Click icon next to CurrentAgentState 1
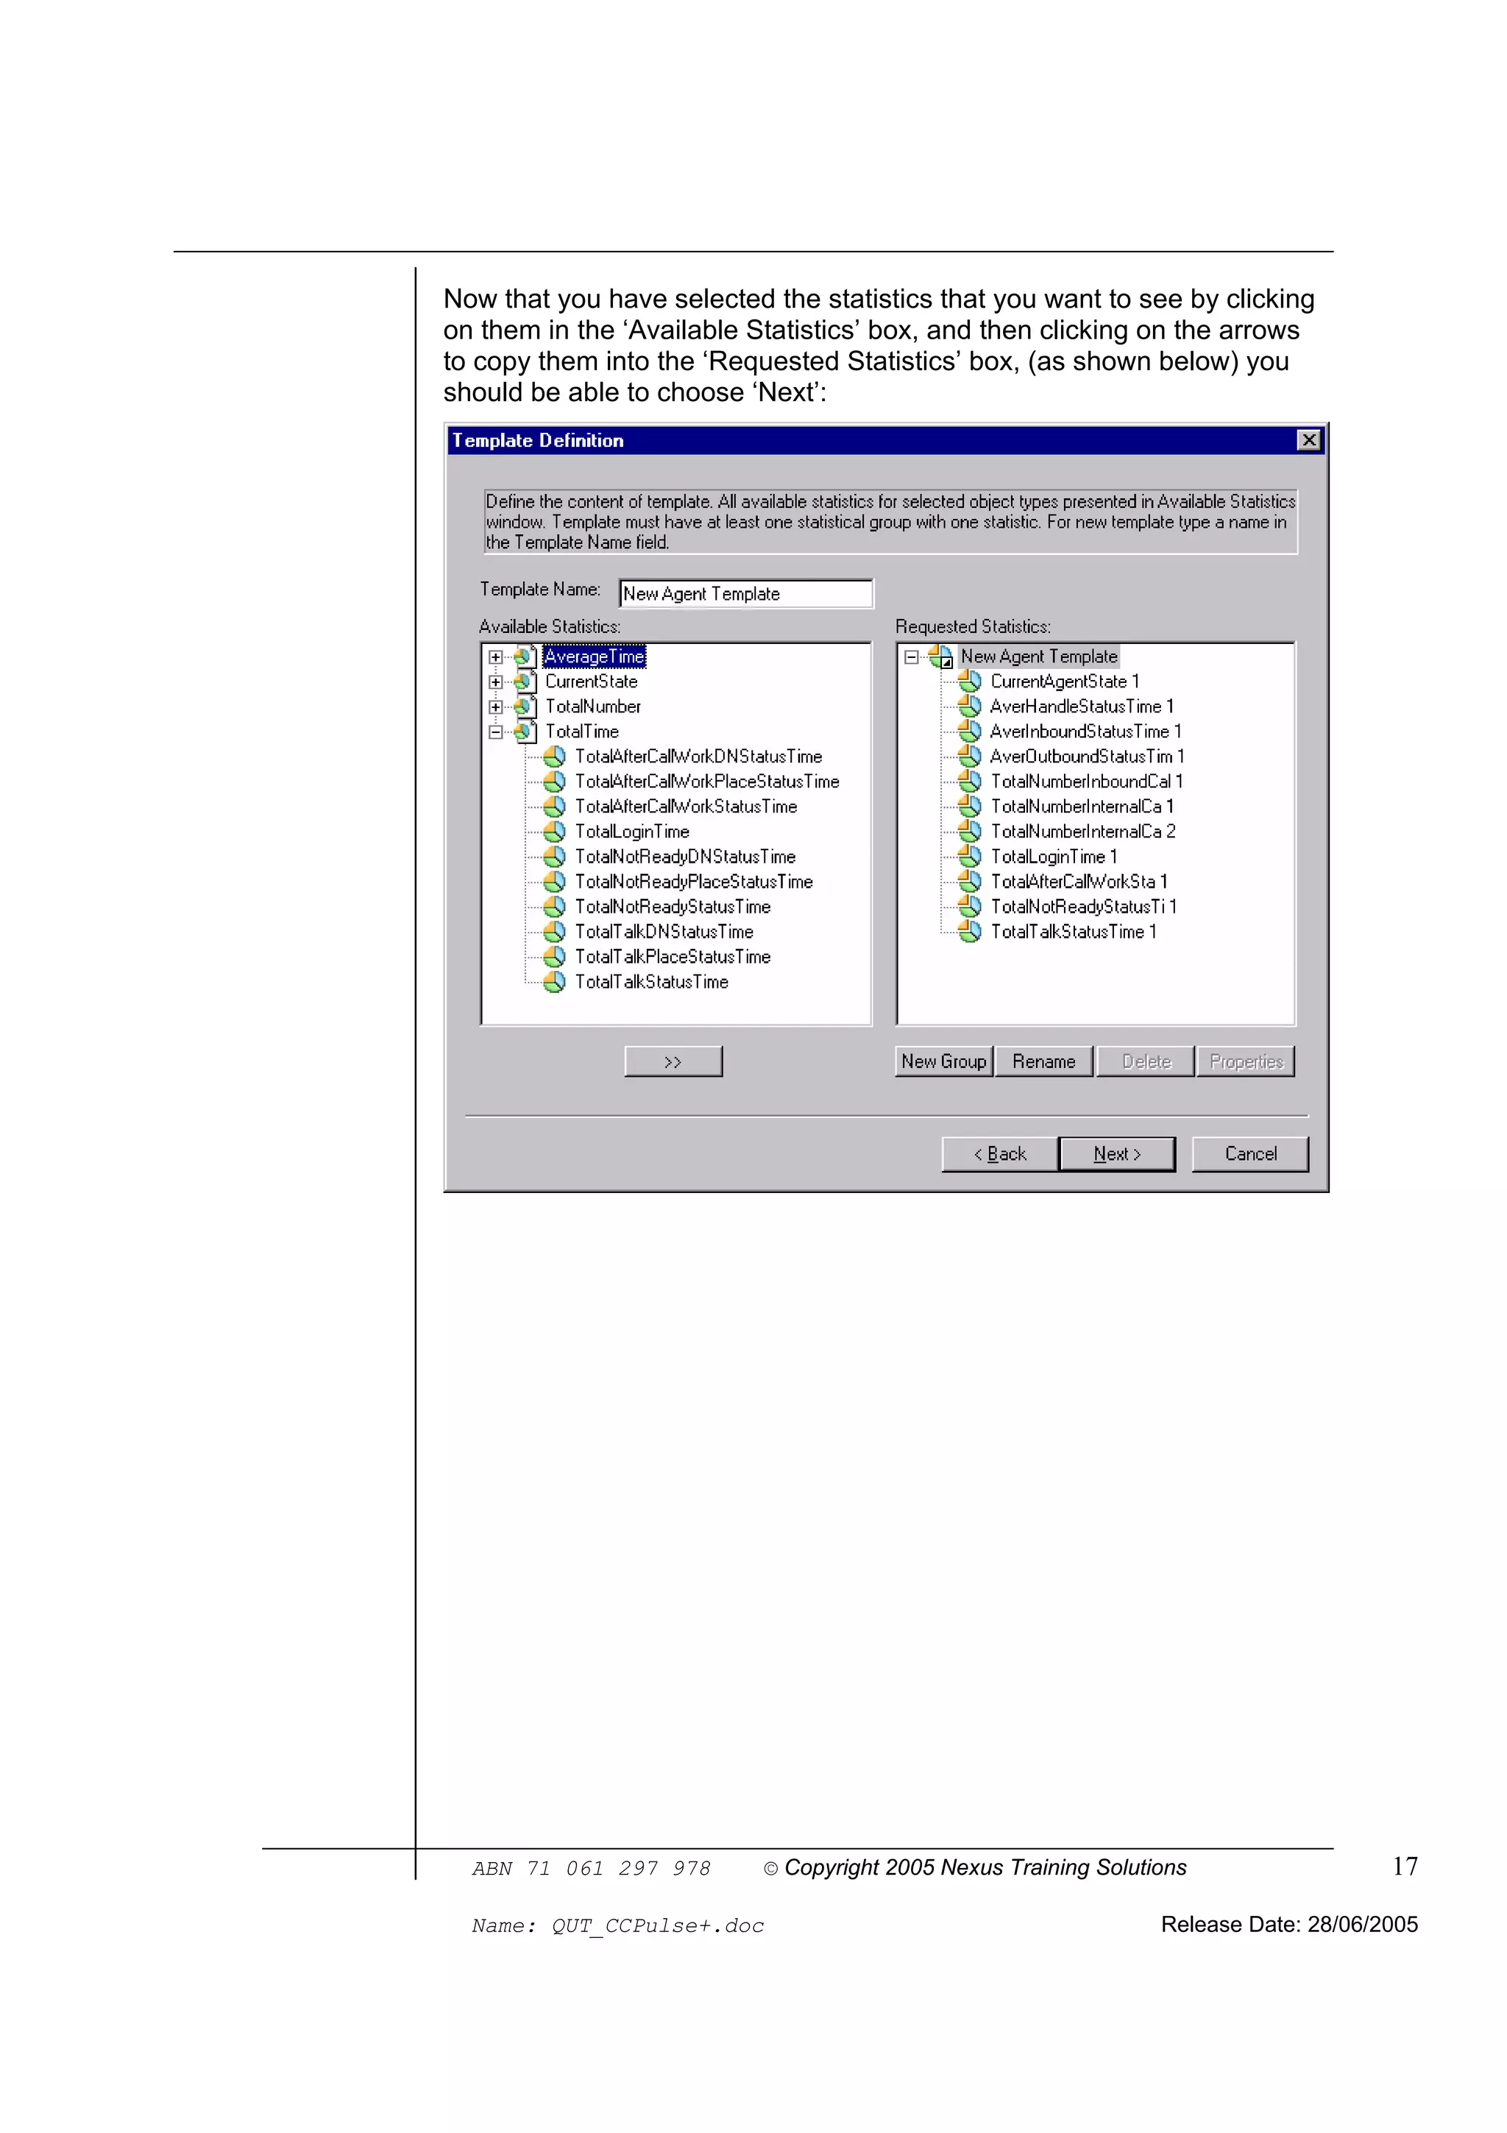 (969, 682)
